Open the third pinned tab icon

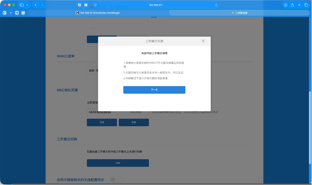click(x=17, y=13)
